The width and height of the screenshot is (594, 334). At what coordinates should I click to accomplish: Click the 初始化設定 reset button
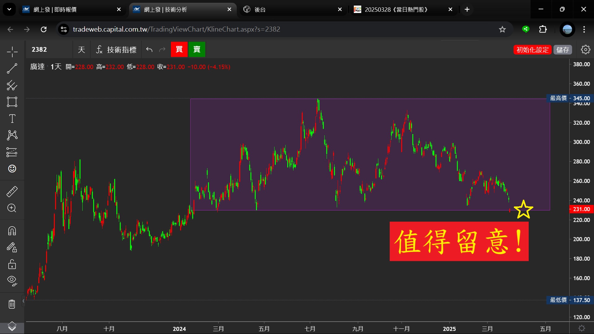pos(532,50)
